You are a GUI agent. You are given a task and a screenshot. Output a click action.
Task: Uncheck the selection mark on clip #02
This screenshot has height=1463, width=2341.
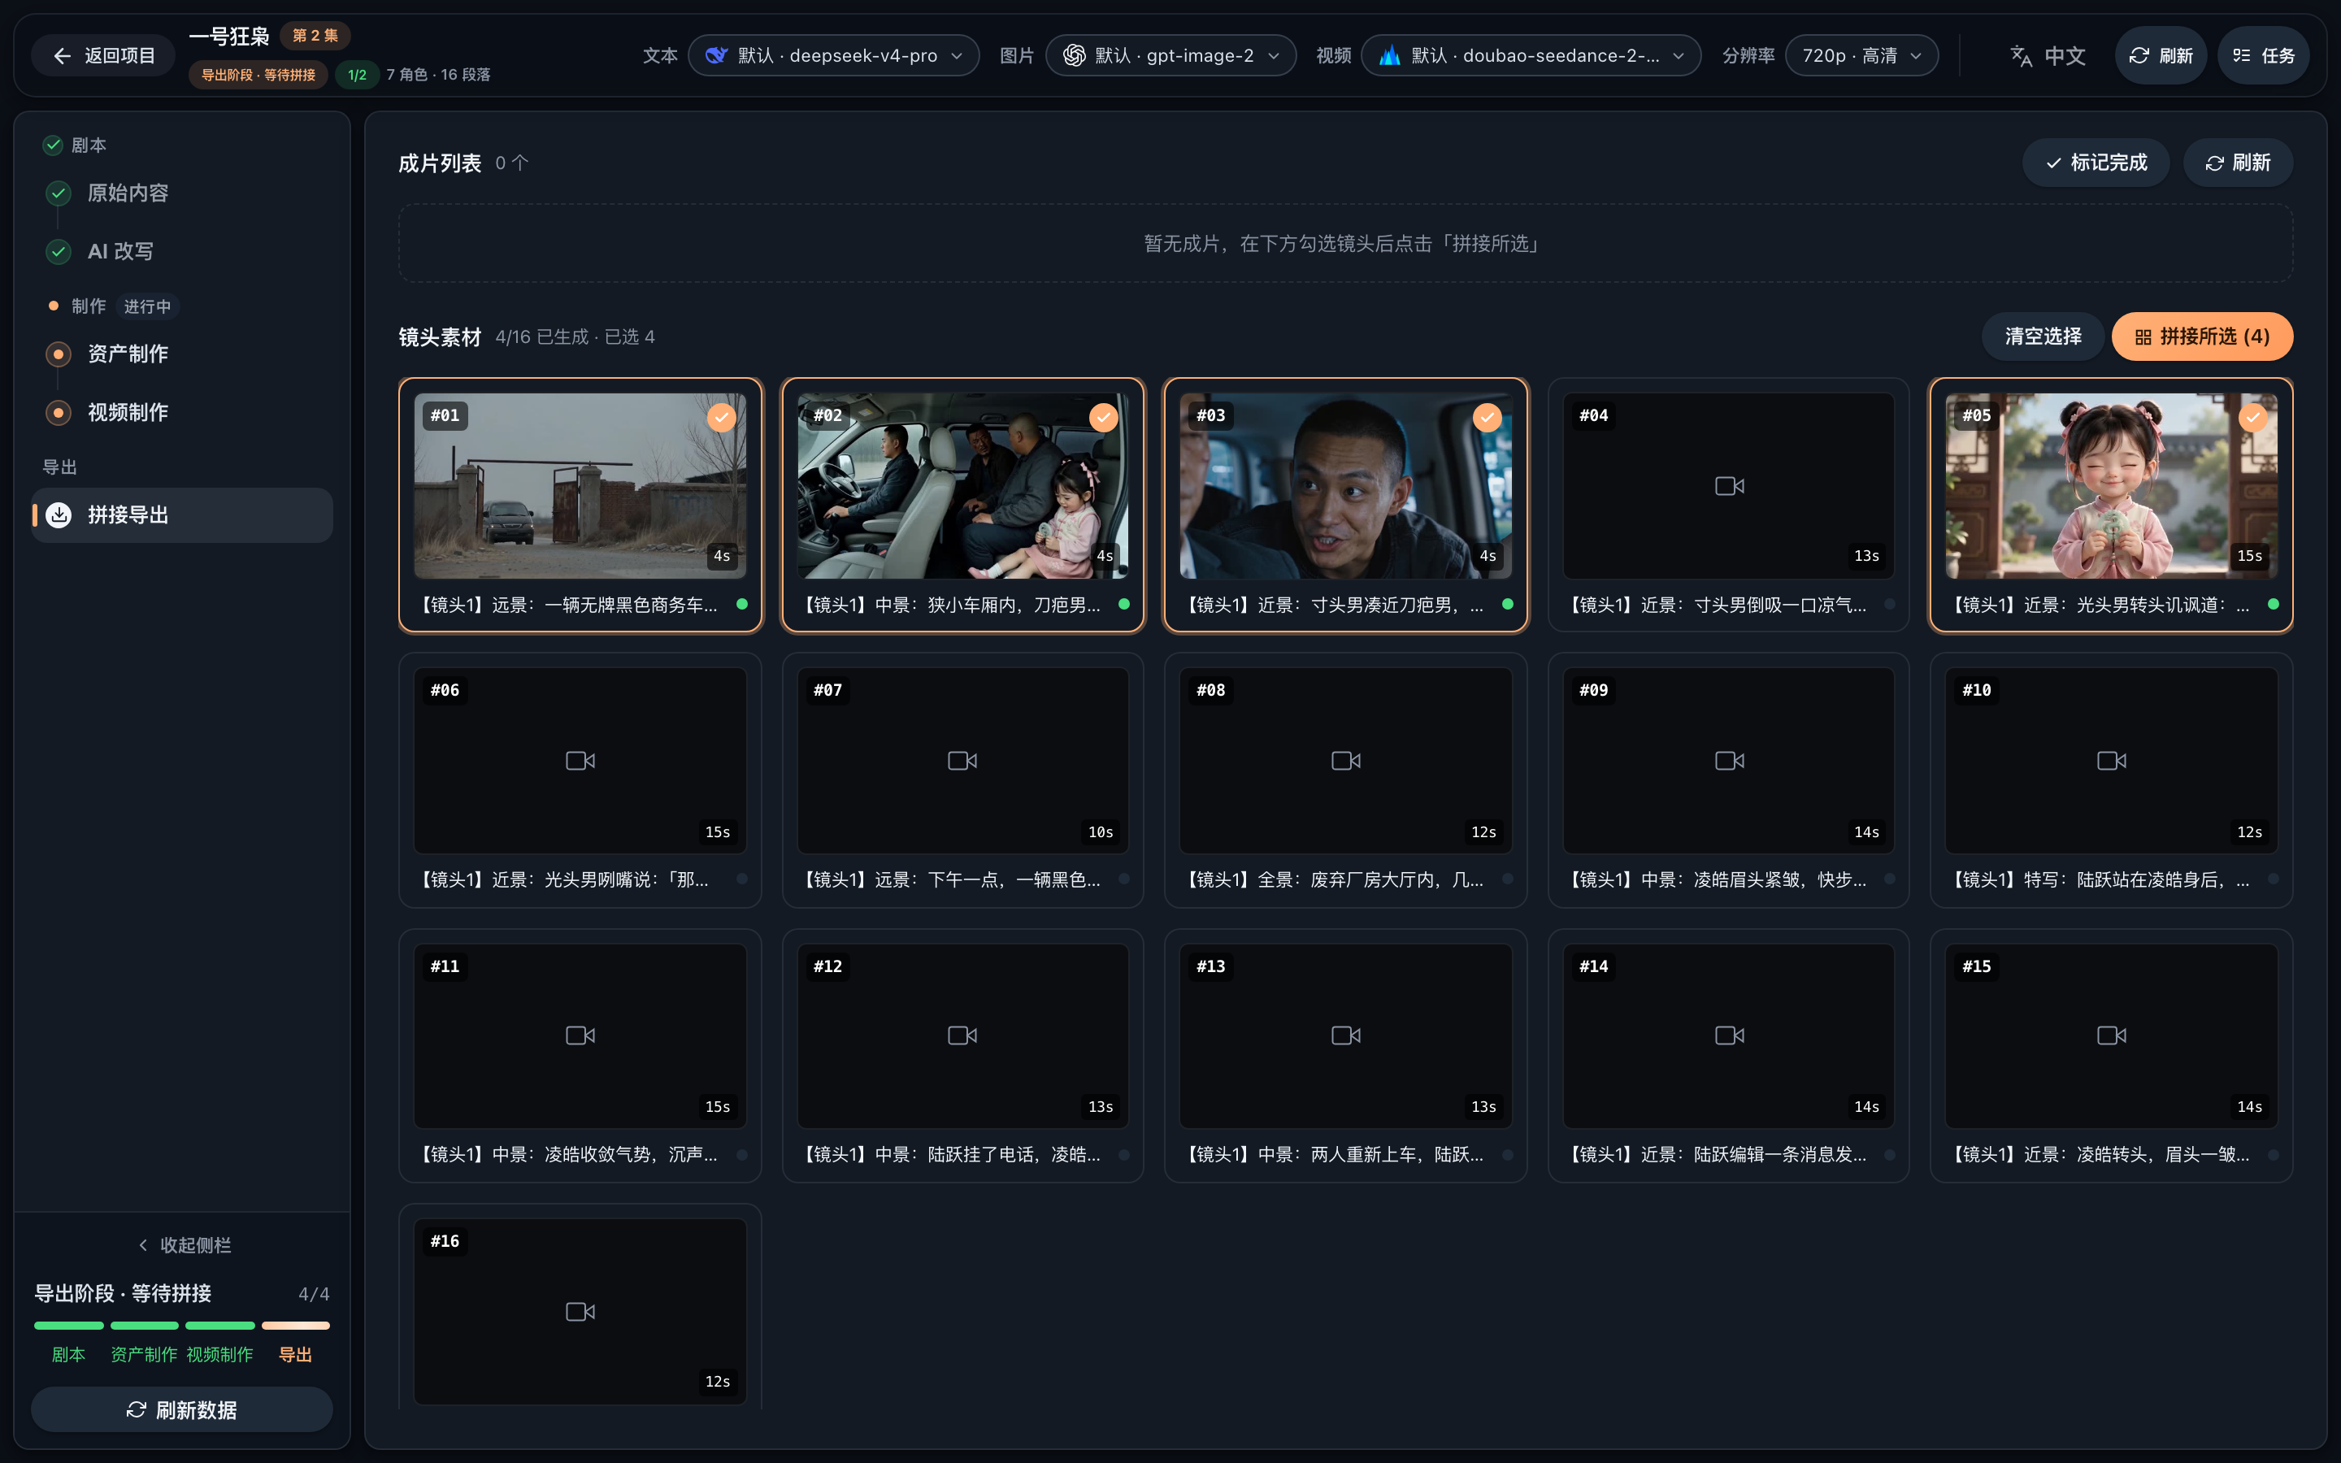[1104, 417]
